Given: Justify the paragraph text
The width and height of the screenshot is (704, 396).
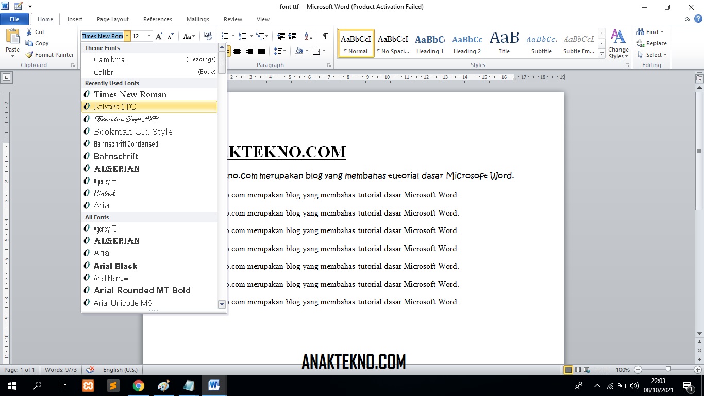Looking at the screenshot, I should point(262,51).
